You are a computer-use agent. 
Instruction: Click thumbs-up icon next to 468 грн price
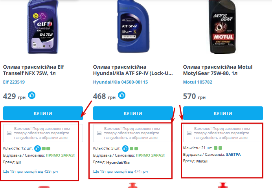click(x=121, y=95)
